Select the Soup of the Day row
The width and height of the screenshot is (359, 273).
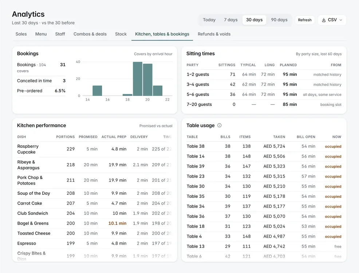95,193
